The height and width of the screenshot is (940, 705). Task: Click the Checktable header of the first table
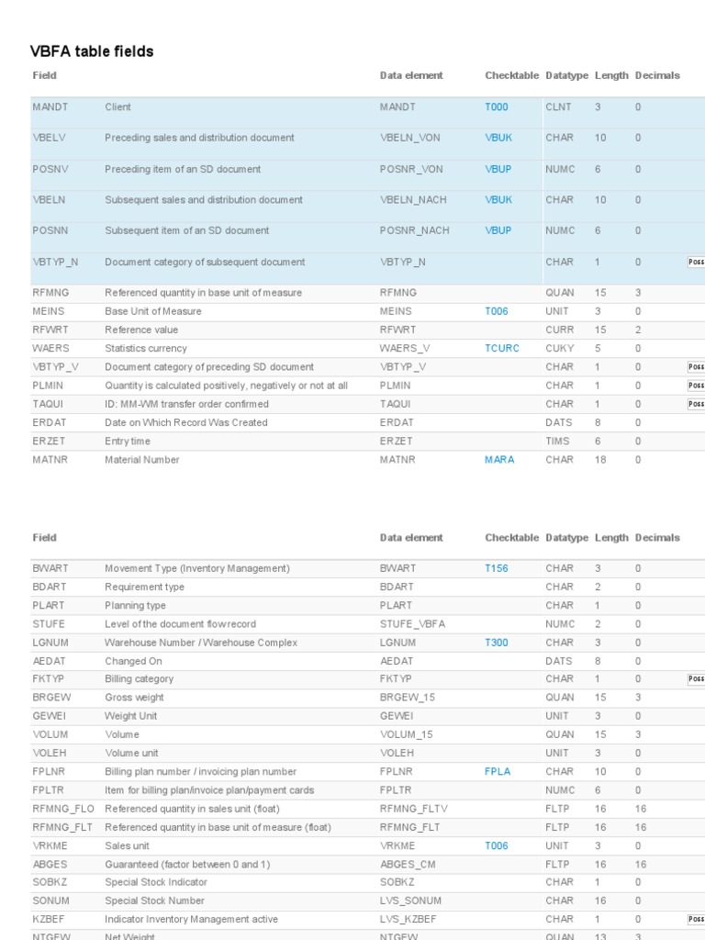point(511,75)
